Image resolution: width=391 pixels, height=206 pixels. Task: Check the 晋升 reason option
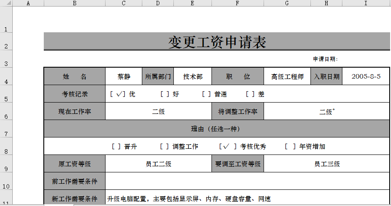116,147
